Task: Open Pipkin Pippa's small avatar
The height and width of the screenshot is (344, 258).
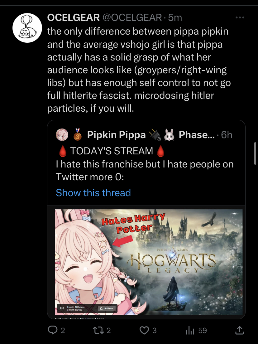Action: (x=62, y=135)
